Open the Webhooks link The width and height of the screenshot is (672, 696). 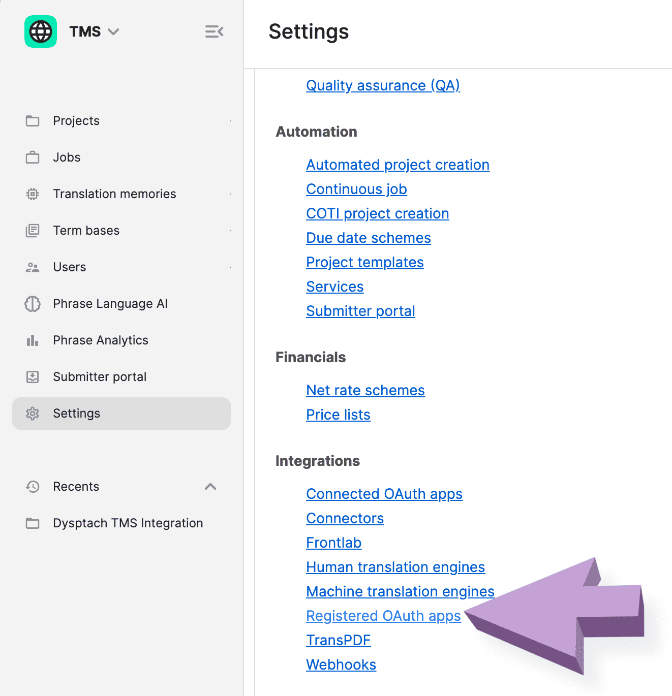tap(341, 665)
